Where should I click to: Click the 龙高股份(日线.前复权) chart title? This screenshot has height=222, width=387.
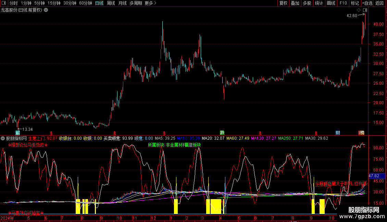point(22,10)
